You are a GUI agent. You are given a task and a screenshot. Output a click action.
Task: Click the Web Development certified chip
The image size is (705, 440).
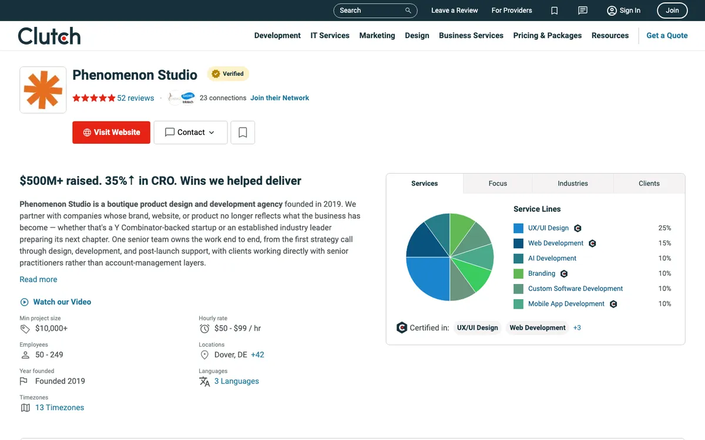pos(538,328)
